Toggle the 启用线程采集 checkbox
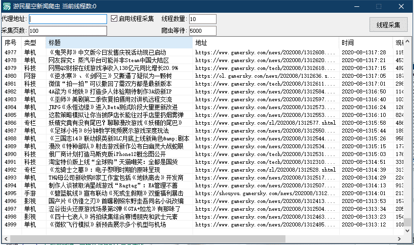The image size is (414, 245). pyautogui.click(x=114, y=19)
